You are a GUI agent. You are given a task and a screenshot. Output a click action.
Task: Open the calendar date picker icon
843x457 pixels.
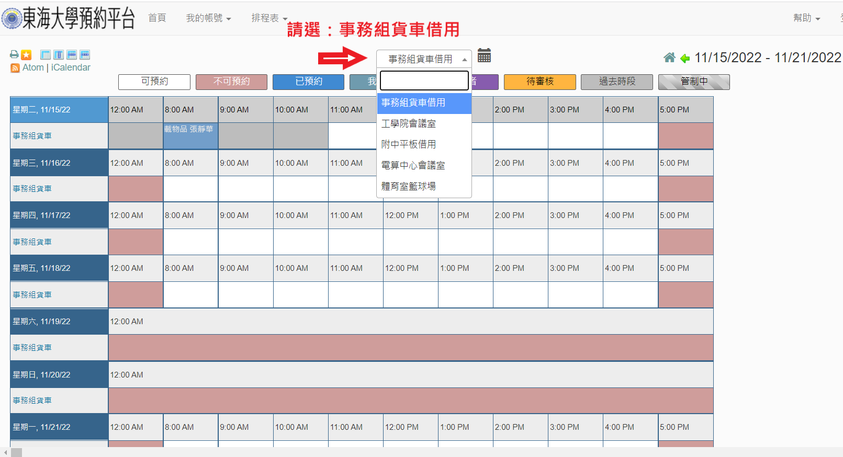484,55
